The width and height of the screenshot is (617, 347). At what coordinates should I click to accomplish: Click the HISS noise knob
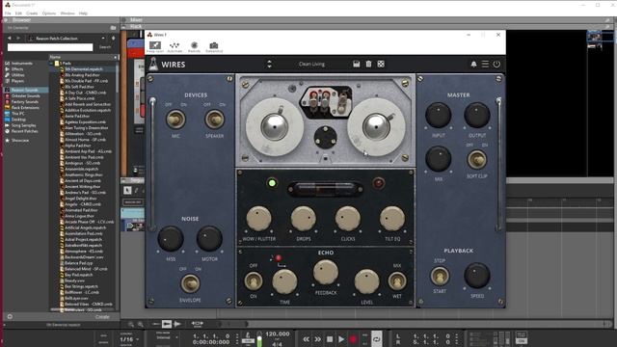(171, 238)
